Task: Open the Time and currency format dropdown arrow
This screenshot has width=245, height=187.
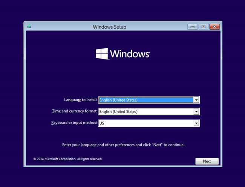Action: click(x=196, y=111)
